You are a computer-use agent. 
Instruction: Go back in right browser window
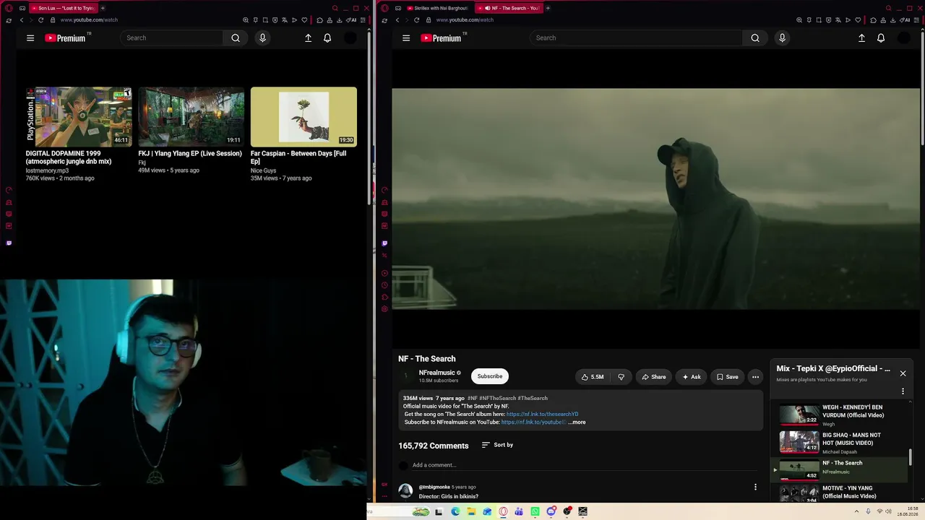[x=397, y=20]
